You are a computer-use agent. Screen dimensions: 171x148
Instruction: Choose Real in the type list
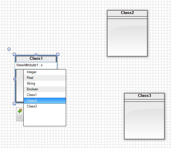[x=45, y=78]
